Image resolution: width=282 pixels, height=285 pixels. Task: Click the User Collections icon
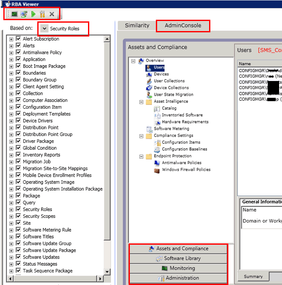(x=149, y=81)
